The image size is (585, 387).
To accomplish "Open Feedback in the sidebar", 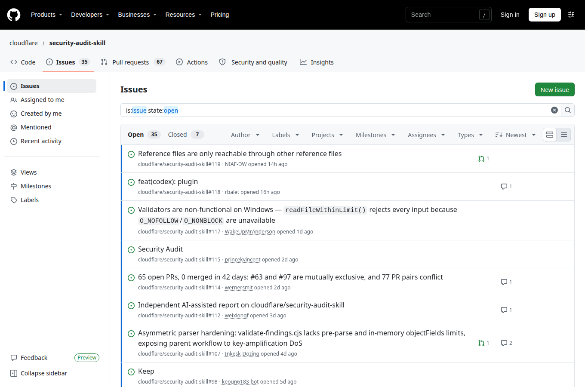I will (x=34, y=358).
